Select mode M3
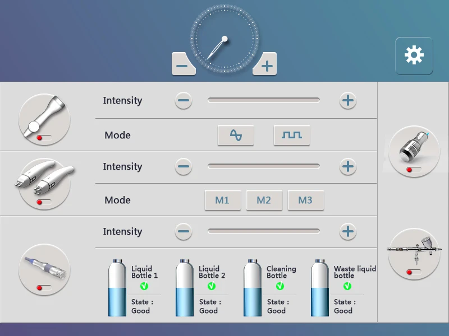 pos(305,200)
